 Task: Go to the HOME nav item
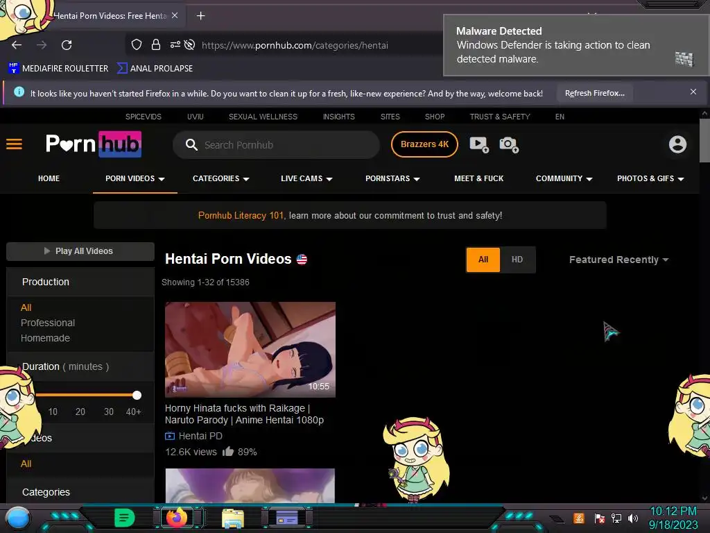pyautogui.click(x=49, y=178)
